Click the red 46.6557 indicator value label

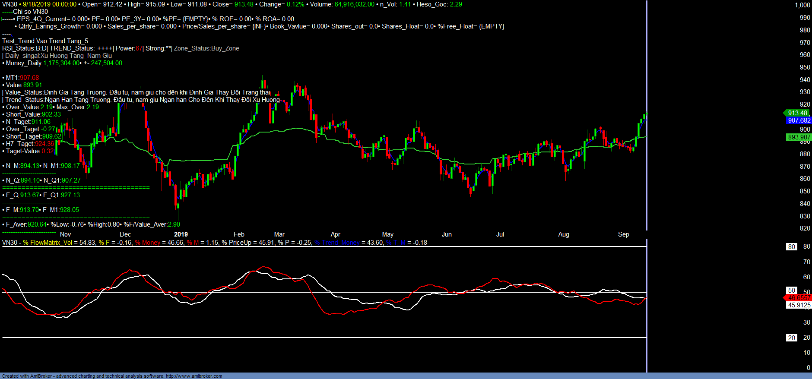click(799, 298)
